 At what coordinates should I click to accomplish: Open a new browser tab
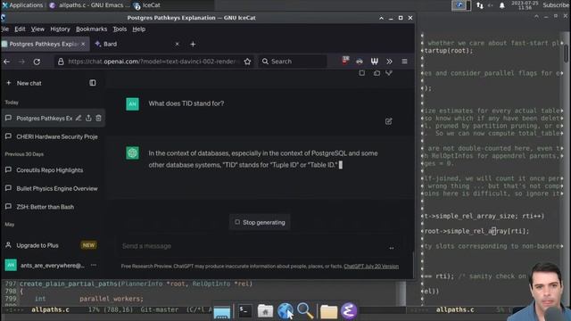coord(193,44)
